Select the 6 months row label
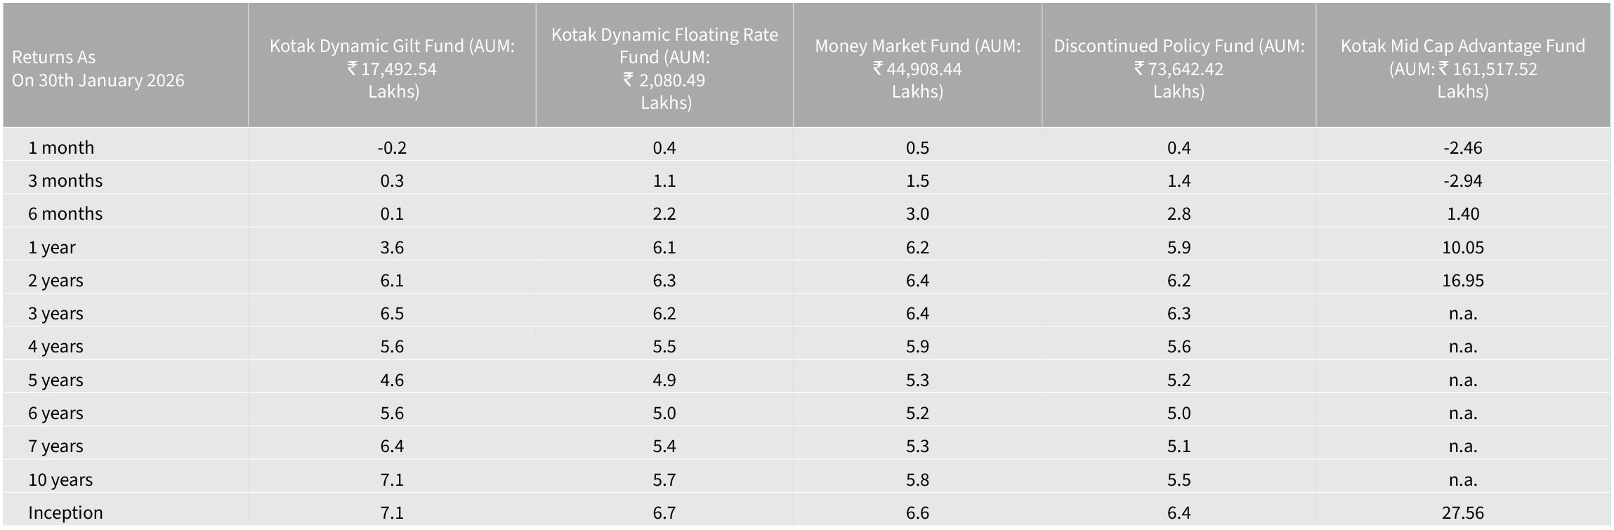 [x=65, y=213]
